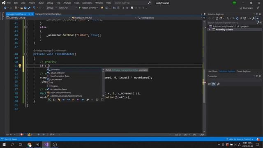Screen dimensions: 263x148
Task: Click Add to Source Control button
Action: click(240, 139)
